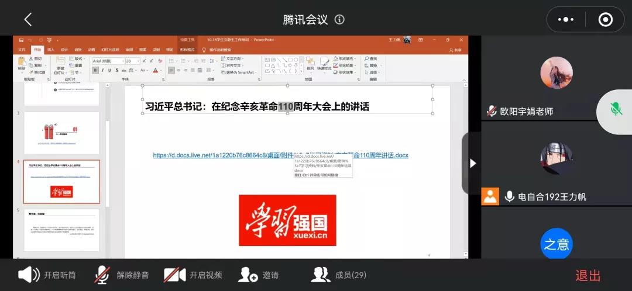The width and height of the screenshot is (632, 291).
Task: Open the 文件 menu in PowerPoint
Action: tap(22, 50)
